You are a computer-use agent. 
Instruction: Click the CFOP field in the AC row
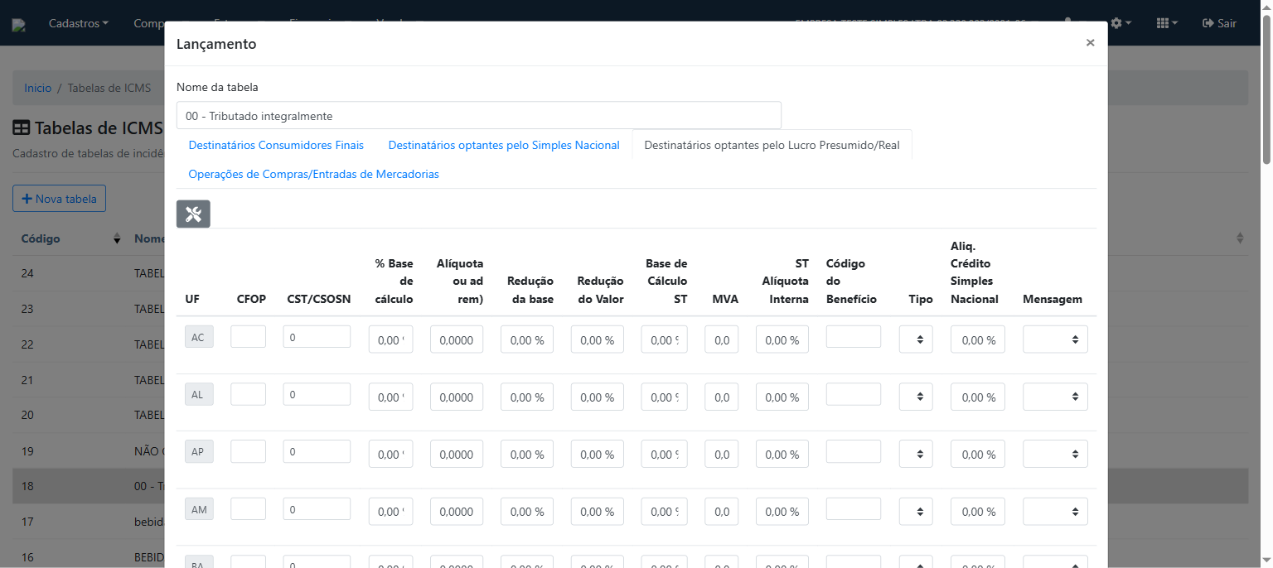248,336
